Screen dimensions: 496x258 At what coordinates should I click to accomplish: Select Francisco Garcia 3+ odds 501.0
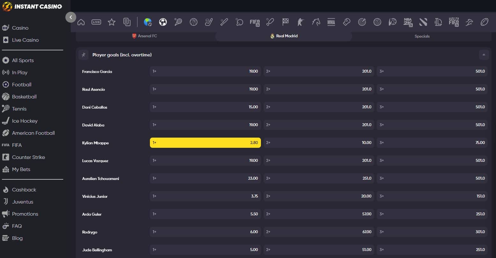pyautogui.click(x=432, y=71)
